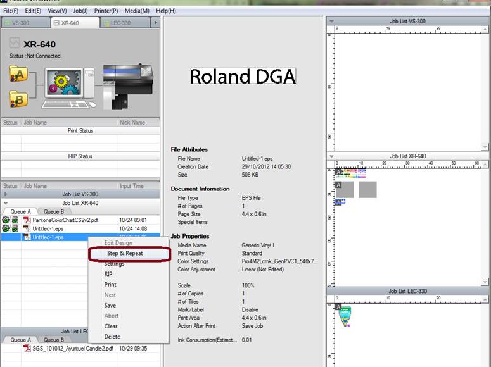Open the Job(J) menu
491x367 pixels.
80,11
